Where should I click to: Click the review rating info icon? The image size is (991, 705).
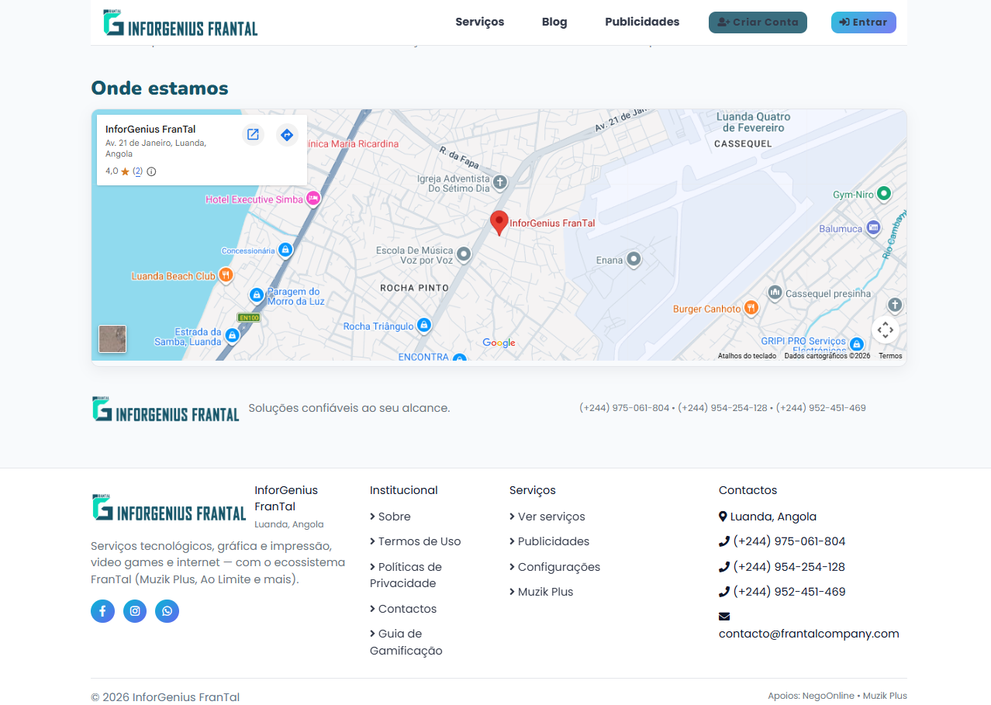(151, 171)
